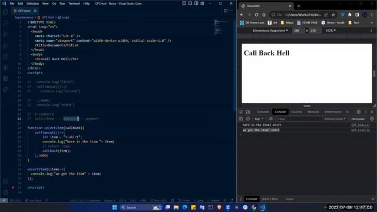
Task: Toggle the device toolbar icon in DevTools
Action: 248,112
